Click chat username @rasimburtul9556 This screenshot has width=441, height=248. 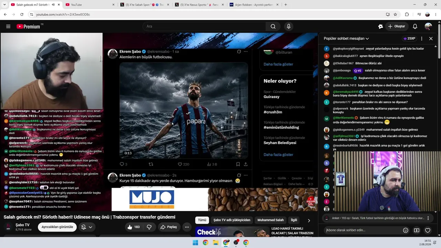pyautogui.click(x=345, y=145)
